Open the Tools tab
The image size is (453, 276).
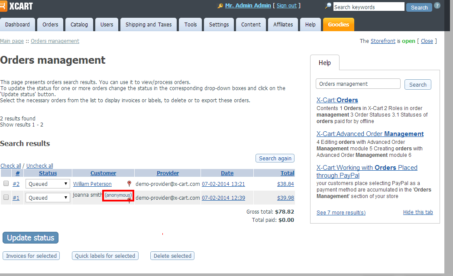coord(191,25)
